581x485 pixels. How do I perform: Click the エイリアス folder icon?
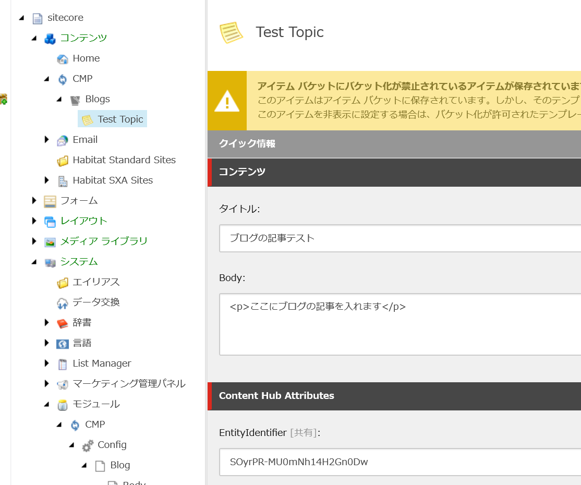[x=62, y=283]
